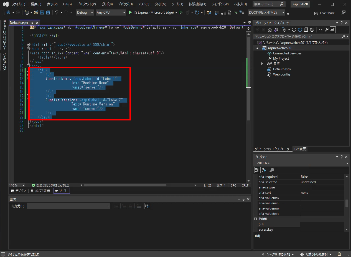Collapse all items in Solution Explorer
The image size is (351, 257).
306,30
